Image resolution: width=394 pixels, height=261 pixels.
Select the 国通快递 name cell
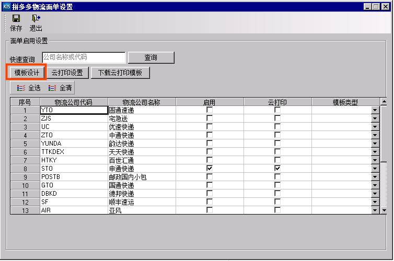[x=142, y=185]
